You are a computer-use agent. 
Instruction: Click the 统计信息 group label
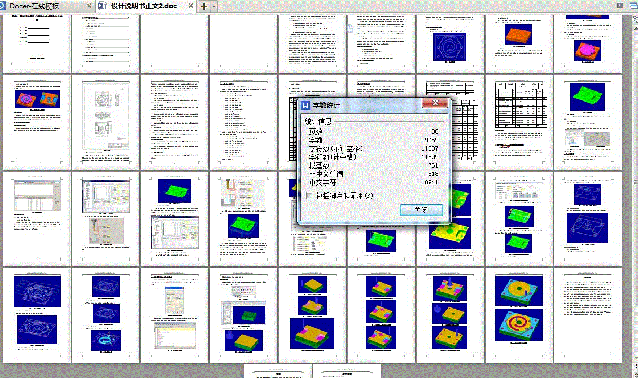318,121
